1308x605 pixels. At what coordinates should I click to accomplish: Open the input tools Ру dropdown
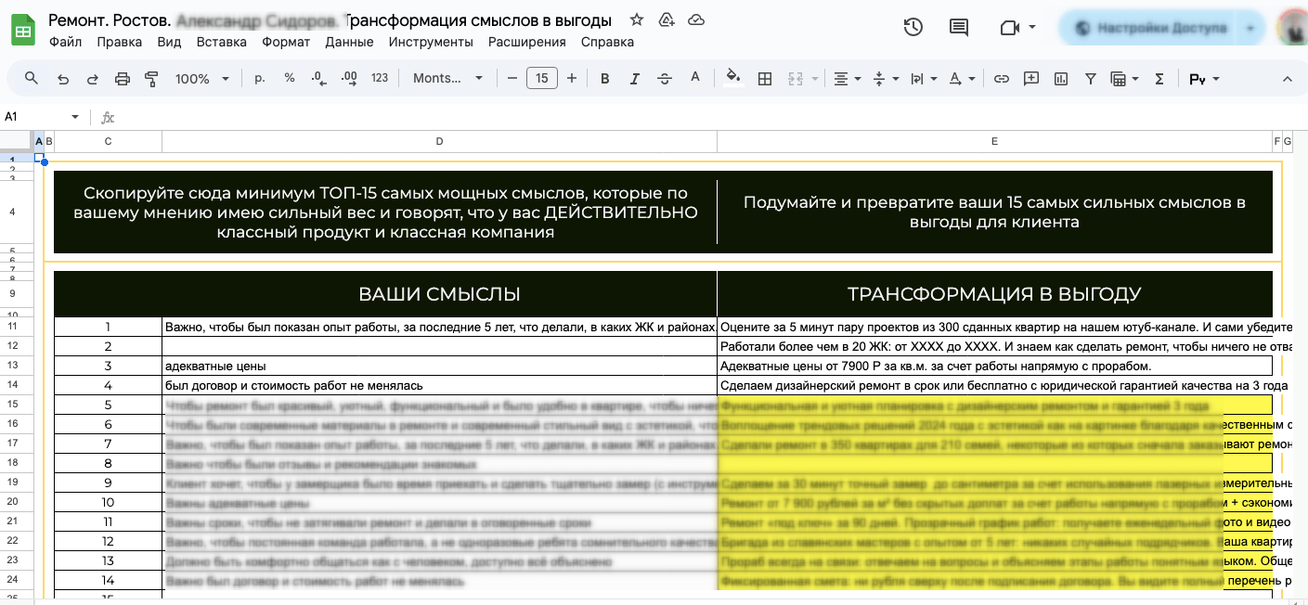pos(1204,79)
